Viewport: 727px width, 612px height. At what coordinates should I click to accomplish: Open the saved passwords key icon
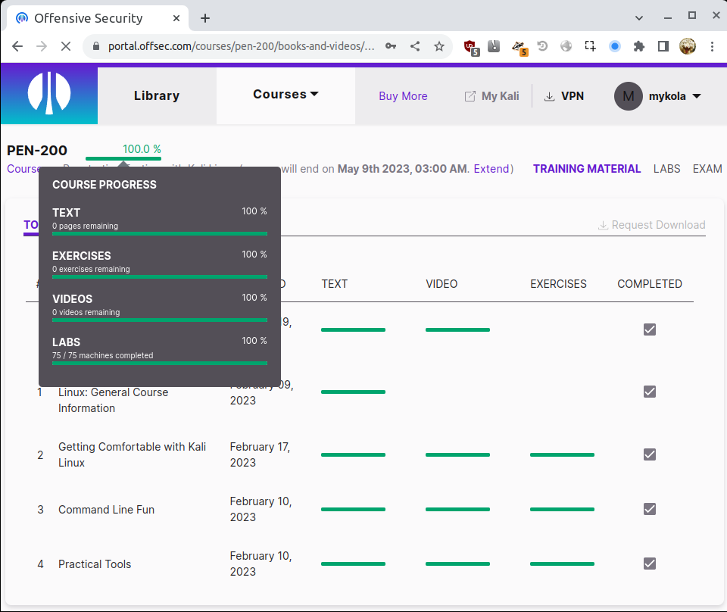[x=391, y=46]
